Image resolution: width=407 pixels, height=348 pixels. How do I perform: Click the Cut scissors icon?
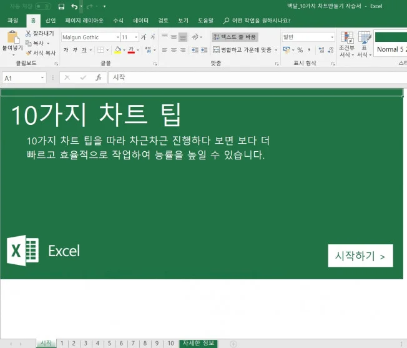coord(28,34)
